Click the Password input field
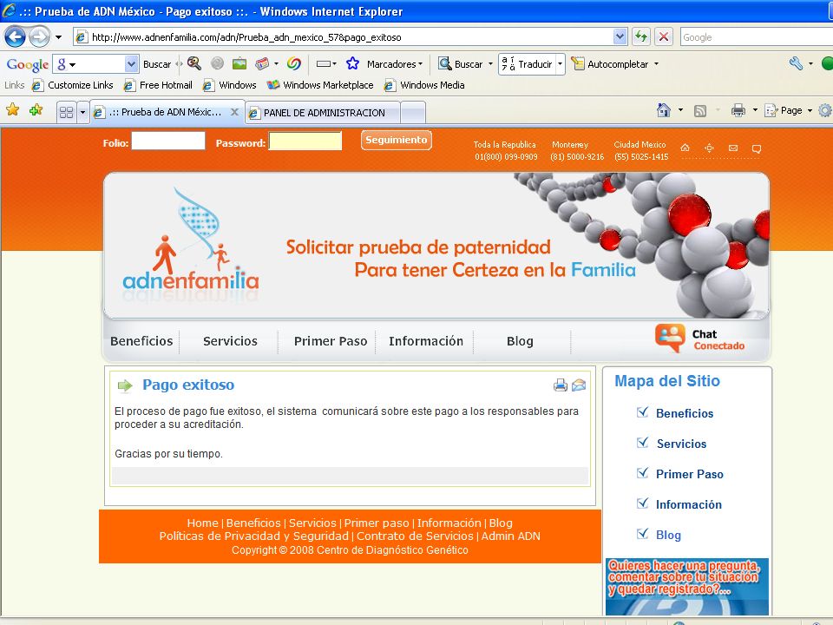833x625 pixels. [305, 141]
